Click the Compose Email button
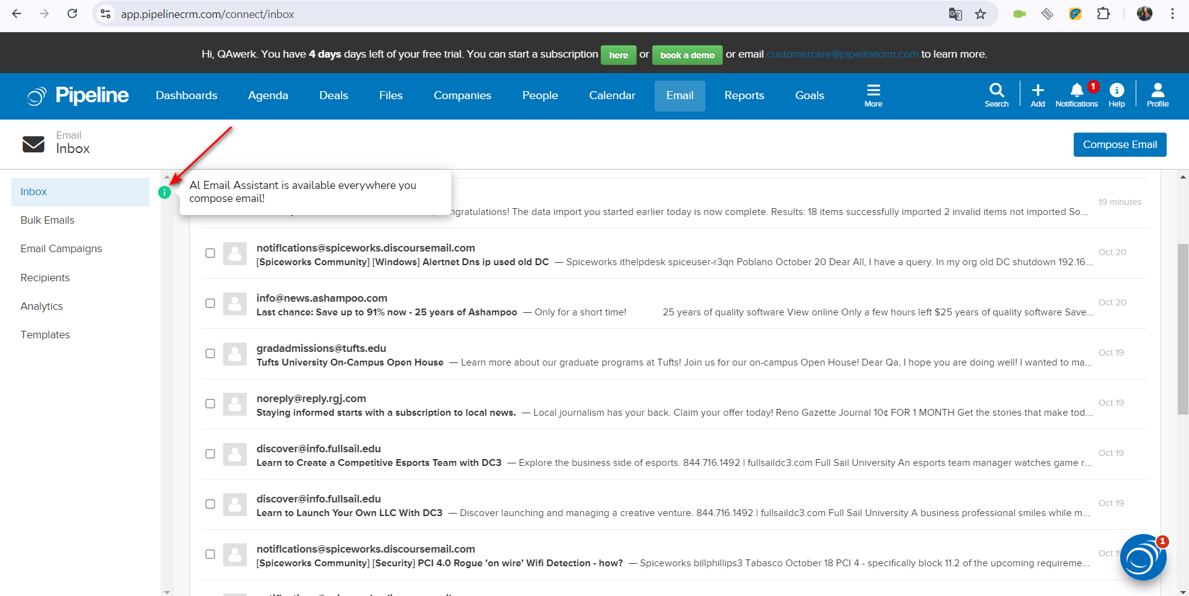 (1120, 144)
